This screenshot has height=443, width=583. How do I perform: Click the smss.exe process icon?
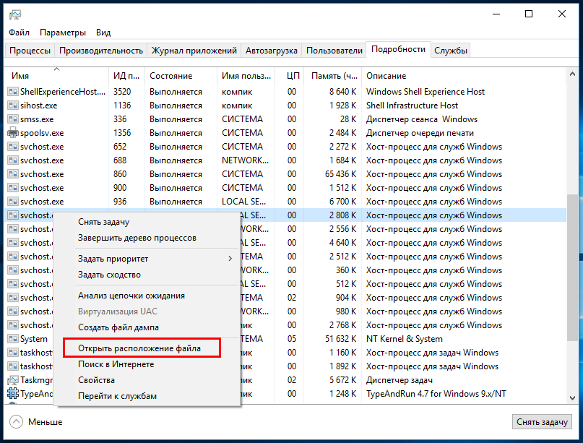tap(13, 119)
